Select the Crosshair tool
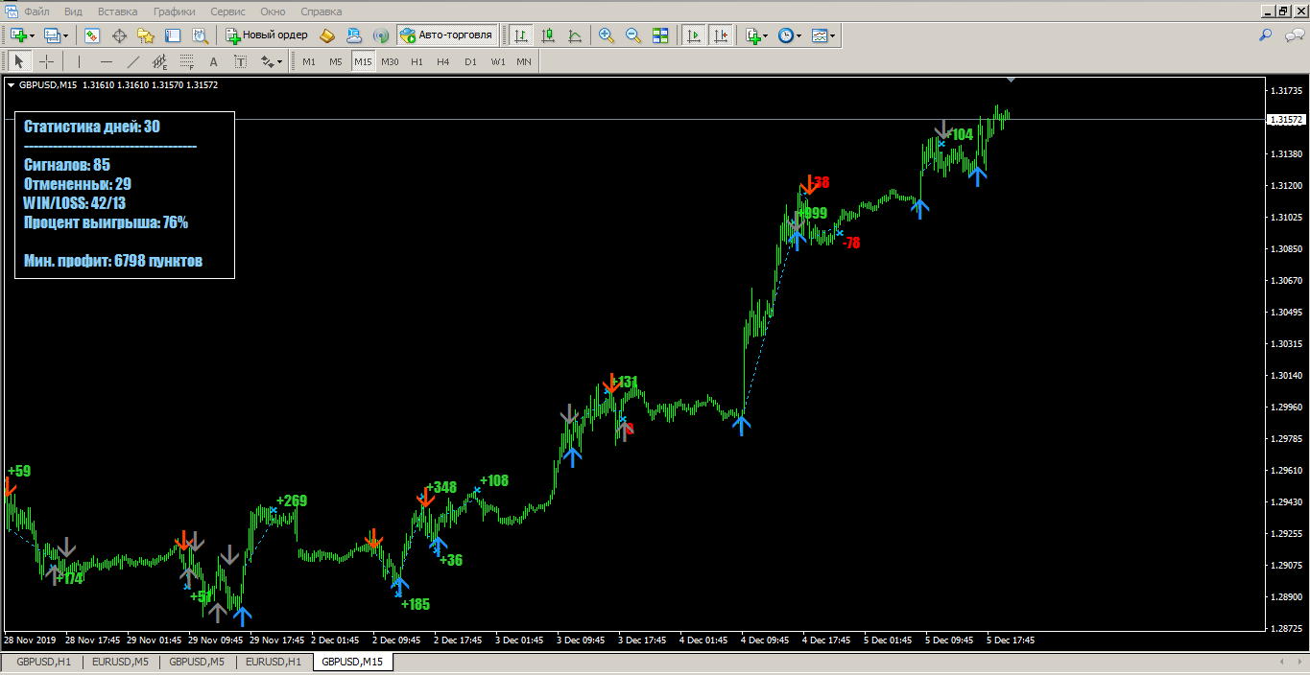The height and width of the screenshot is (675, 1310). click(46, 61)
